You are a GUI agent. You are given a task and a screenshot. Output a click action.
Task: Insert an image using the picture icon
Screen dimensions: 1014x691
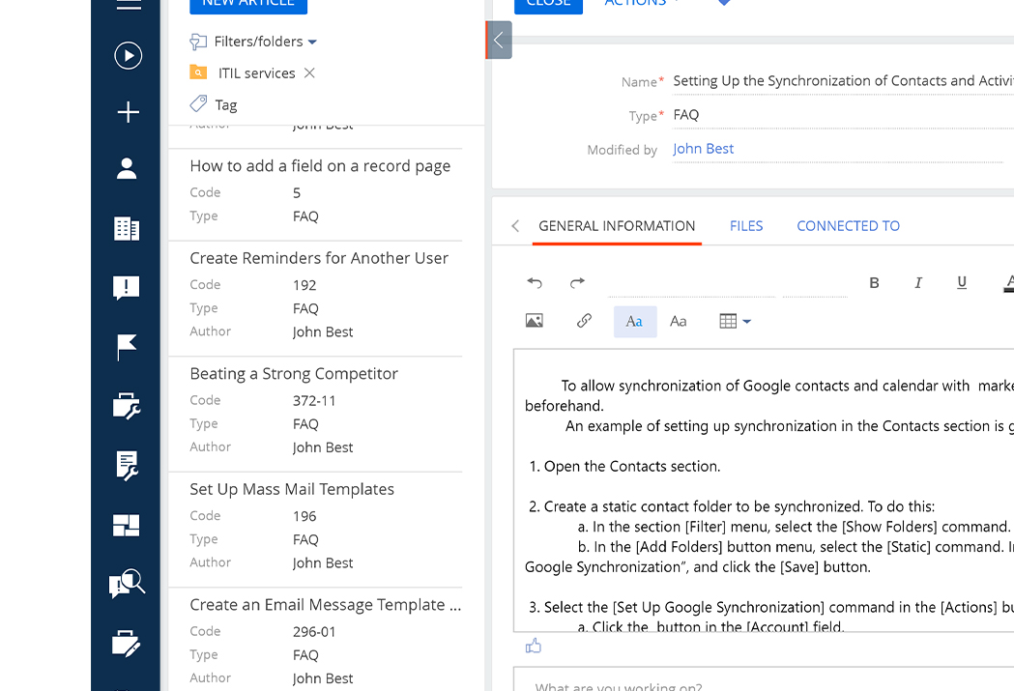click(x=534, y=321)
